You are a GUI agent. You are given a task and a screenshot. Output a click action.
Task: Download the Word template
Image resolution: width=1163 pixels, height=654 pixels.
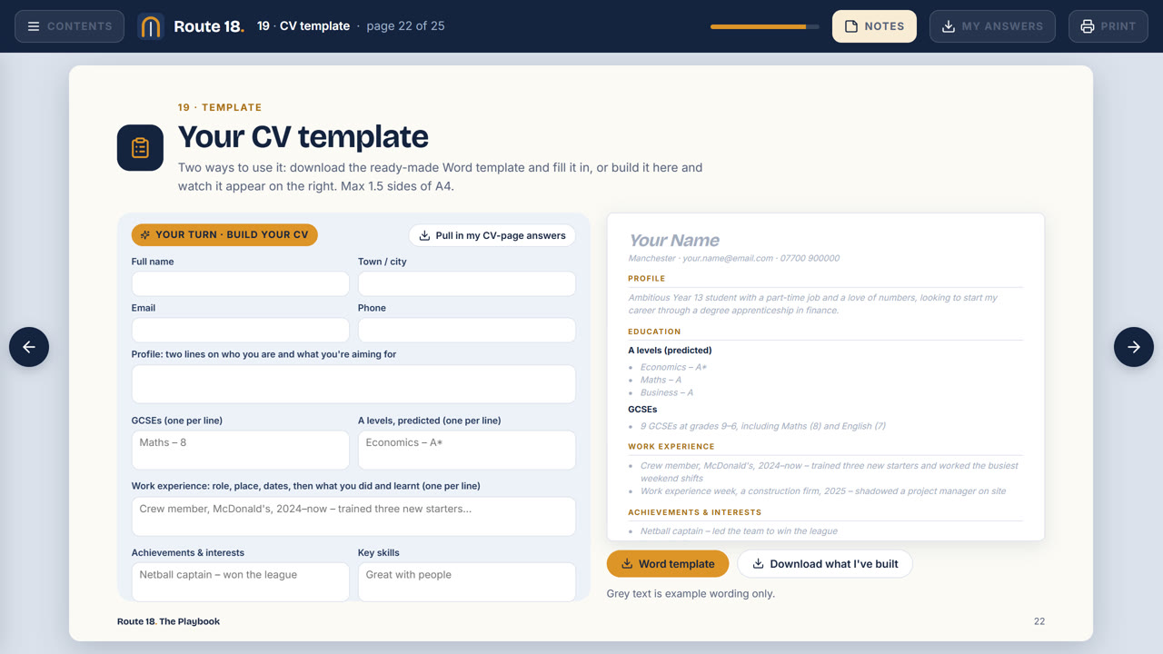668,563
